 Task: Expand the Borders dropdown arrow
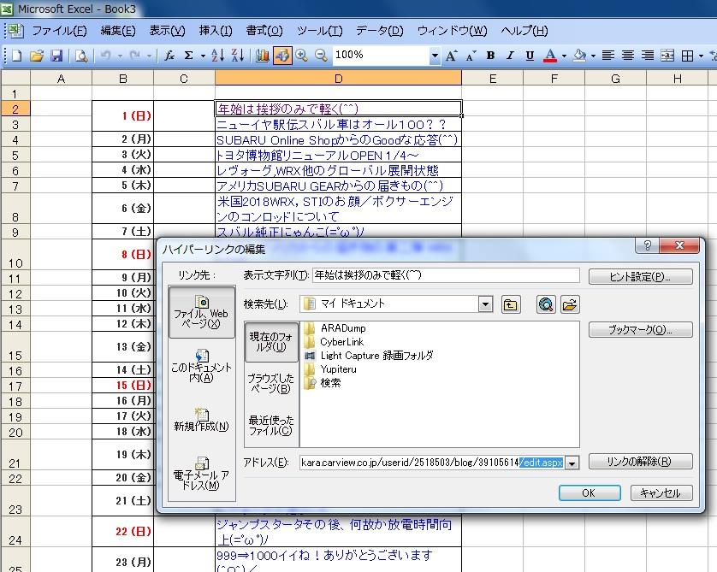701,56
